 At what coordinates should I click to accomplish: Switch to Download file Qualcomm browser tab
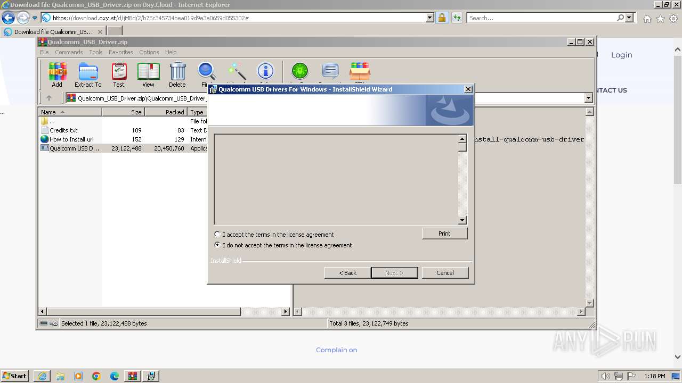click(53, 31)
